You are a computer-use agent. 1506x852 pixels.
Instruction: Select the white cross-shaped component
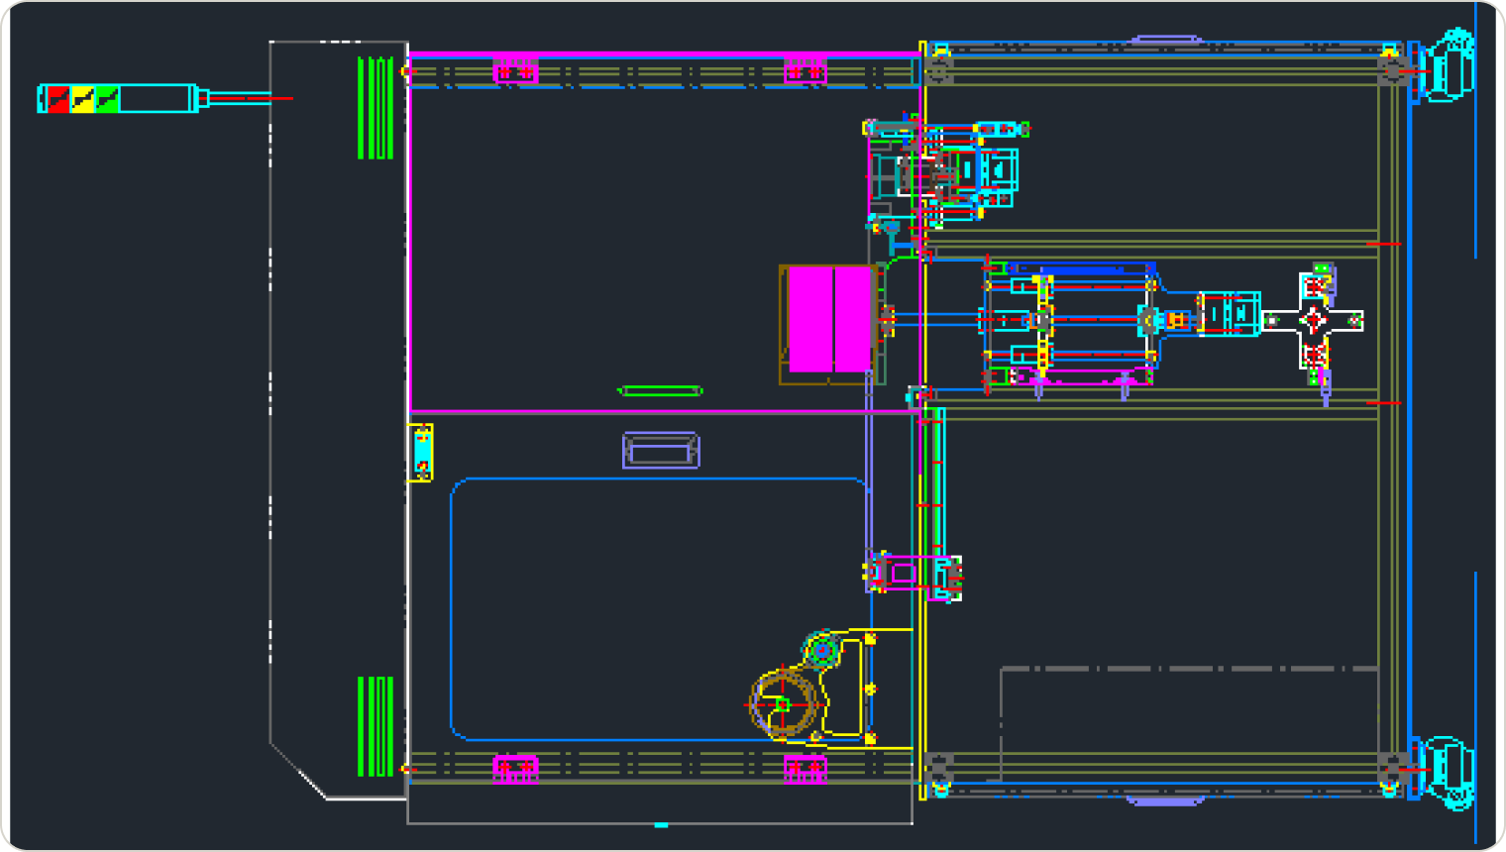[x=1314, y=320]
